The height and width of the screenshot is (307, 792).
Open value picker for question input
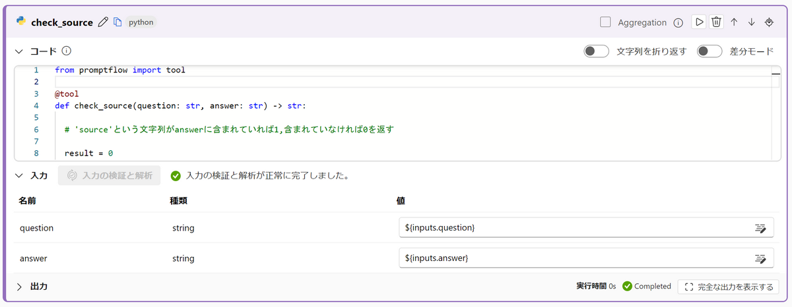point(760,228)
